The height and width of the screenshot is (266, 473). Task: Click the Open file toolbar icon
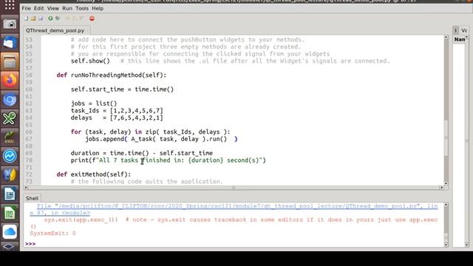[x=33, y=18]
